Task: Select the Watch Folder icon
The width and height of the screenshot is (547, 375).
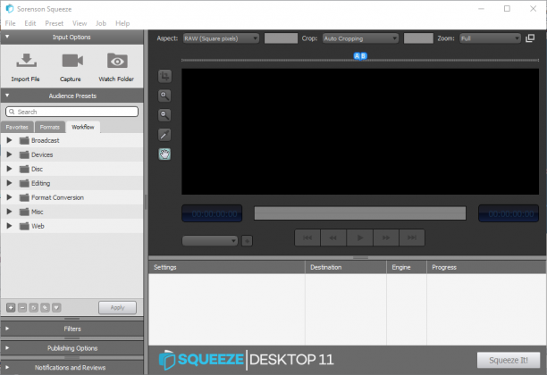Action: tap(117, 61)
